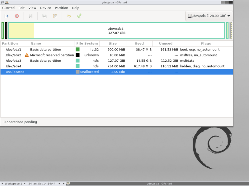Open the Partition menu
The image size is (249, 186).
click(x=61, y=8)
